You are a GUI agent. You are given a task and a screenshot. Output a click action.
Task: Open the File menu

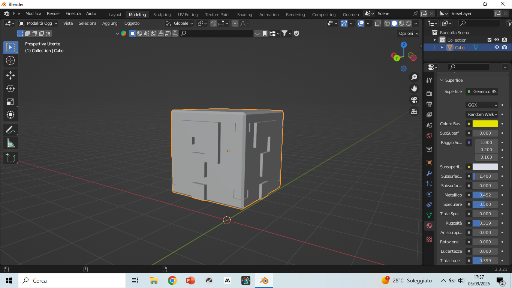tap(16, 13)
